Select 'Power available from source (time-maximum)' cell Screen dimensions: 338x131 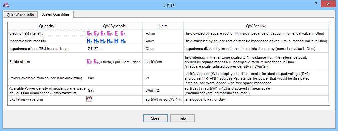pos(47,78)
